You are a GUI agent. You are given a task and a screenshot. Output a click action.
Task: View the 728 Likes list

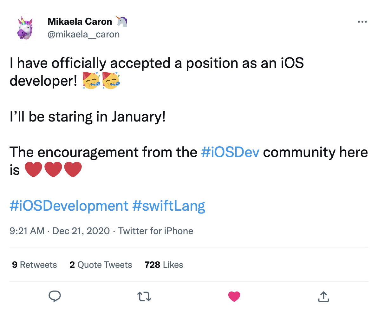coord(164,265)
